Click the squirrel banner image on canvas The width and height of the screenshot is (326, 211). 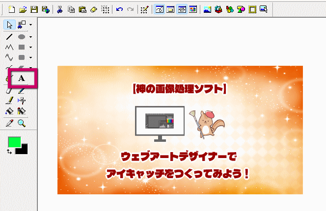point(180,130)
